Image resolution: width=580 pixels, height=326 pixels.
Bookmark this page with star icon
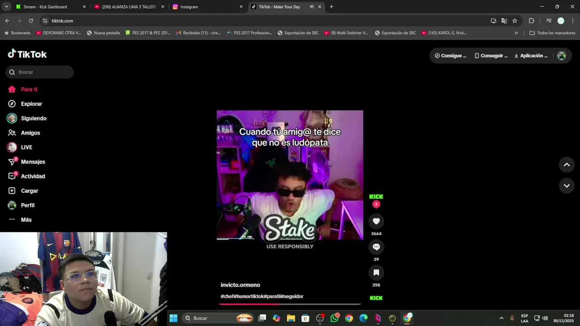[515, 21]
